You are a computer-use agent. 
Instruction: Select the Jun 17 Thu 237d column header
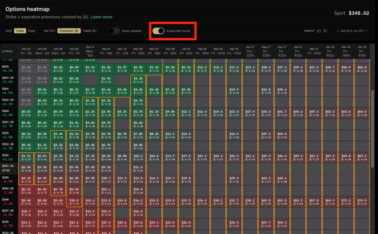[250, 51]
